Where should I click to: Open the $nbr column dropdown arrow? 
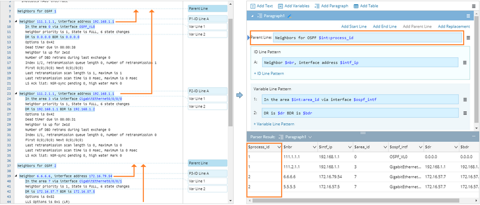coord(314,147)
